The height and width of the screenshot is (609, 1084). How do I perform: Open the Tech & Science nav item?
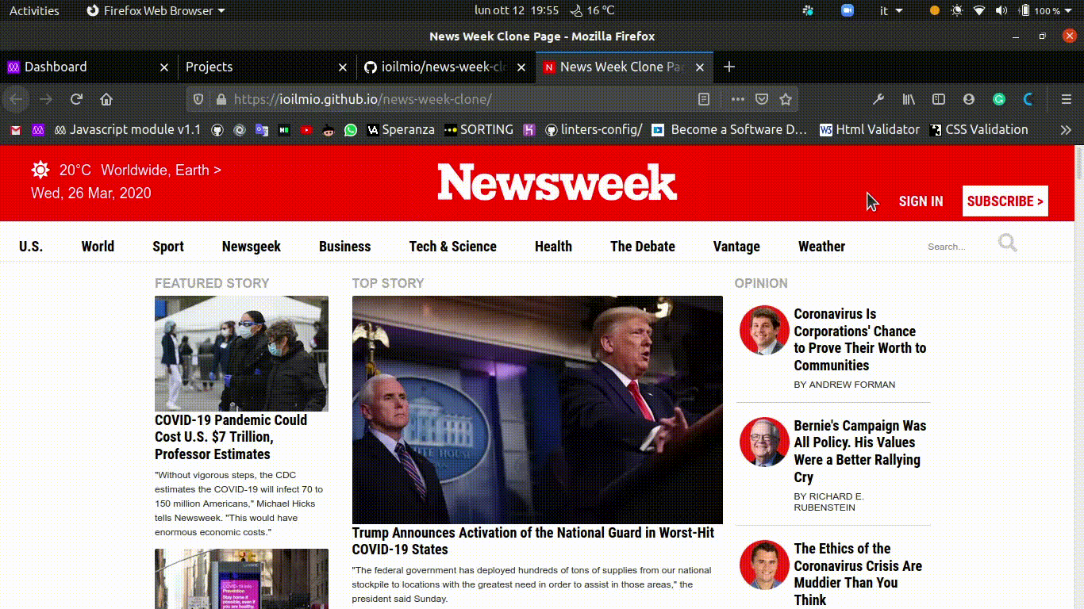pyautogui.click(x=453, y=247)
